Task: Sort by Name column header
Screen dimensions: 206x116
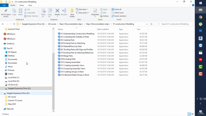Action: pos(60,29)
